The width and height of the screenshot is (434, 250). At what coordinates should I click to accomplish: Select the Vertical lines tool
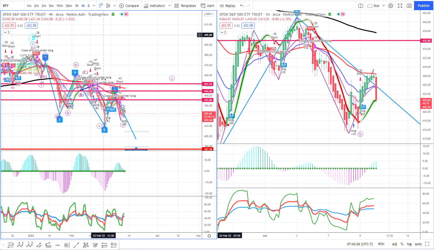click(x=67, y=245)
